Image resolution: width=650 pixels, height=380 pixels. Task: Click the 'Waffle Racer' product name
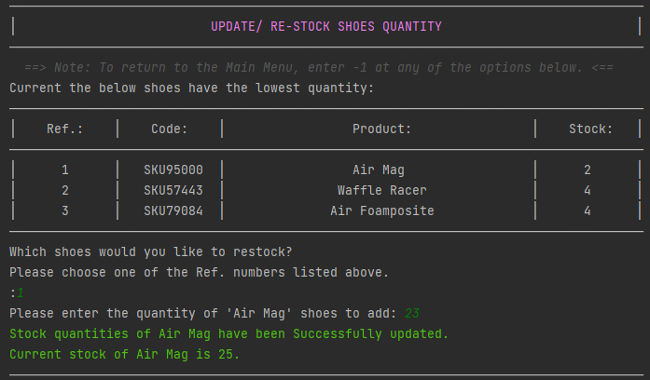pyautogui.click(x=381, y=190)
